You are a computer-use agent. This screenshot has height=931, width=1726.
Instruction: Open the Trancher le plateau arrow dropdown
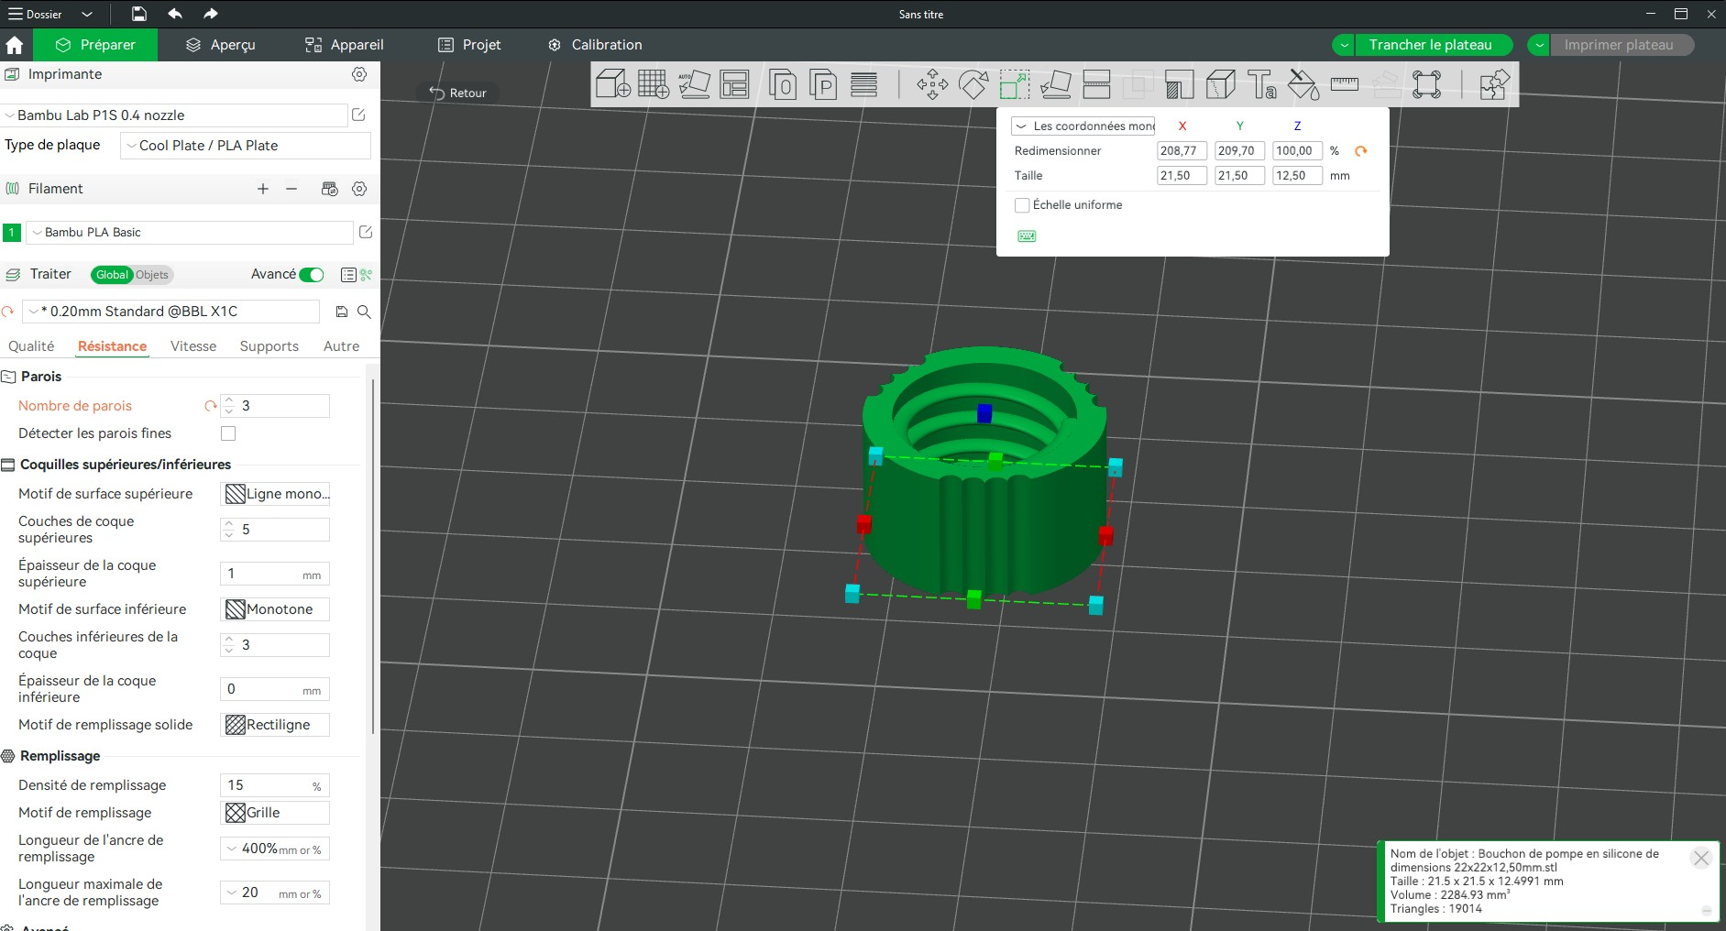pos(1344,45)
